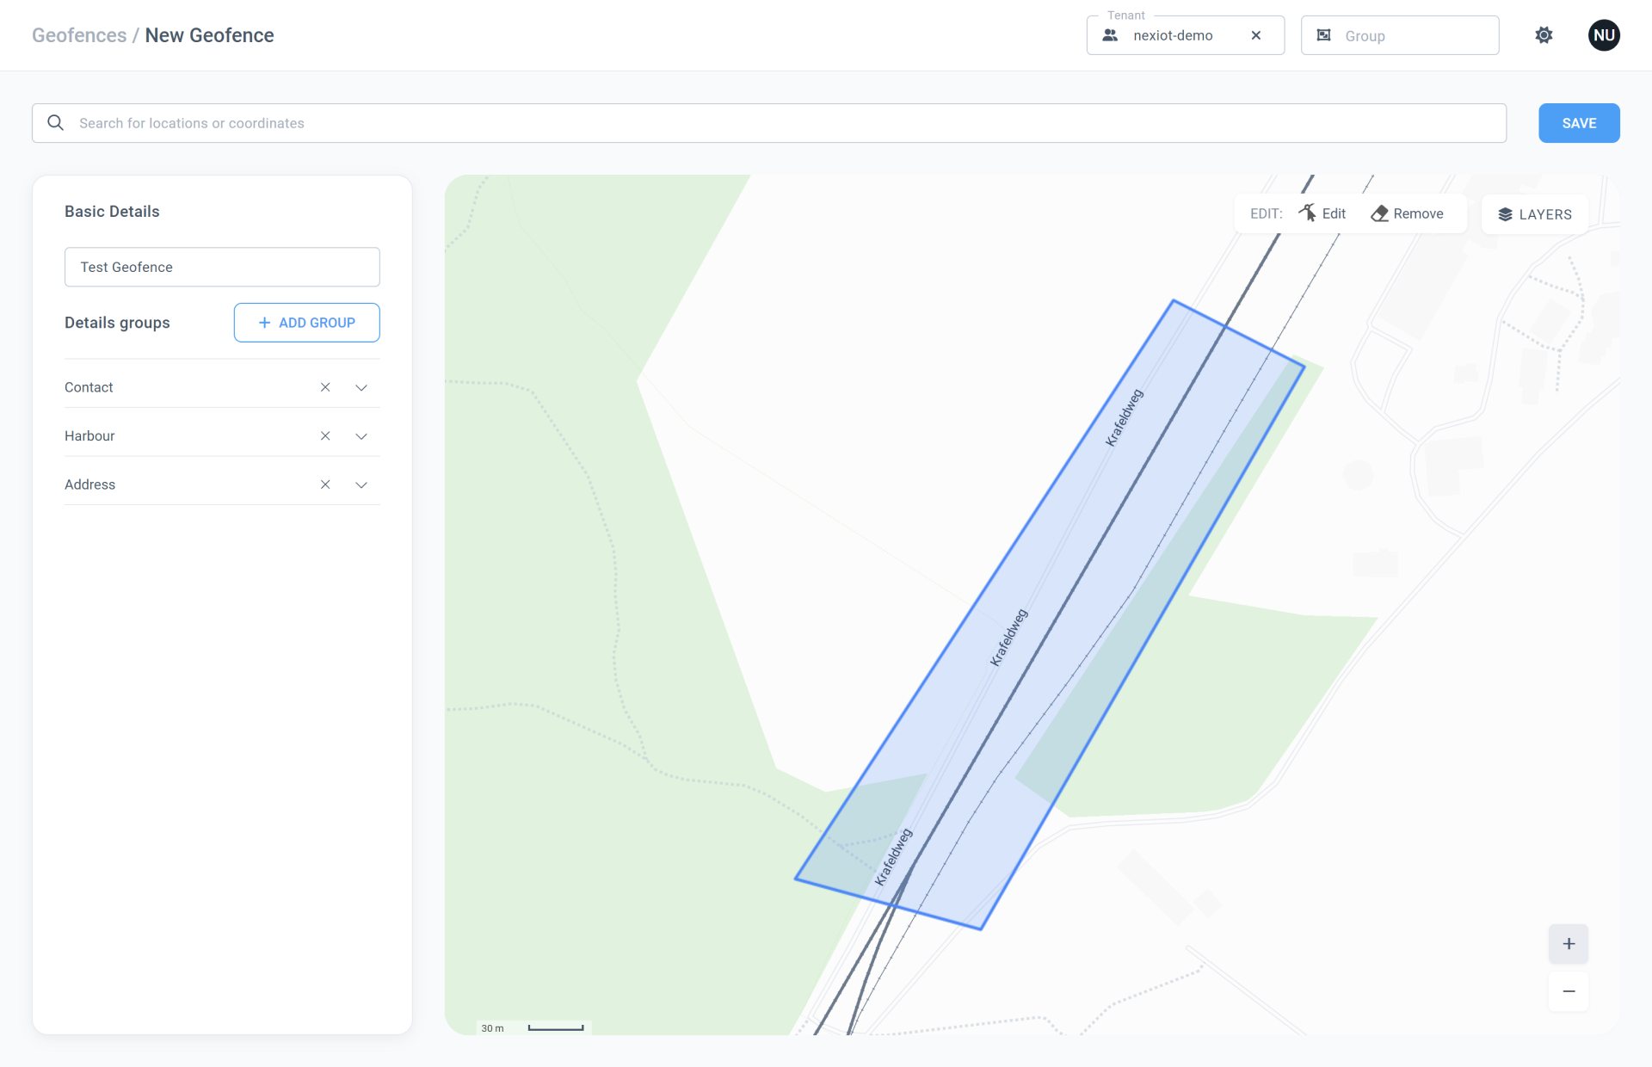The width and height of the screenshot is (1652, 1067).
Task: Select the Harbour group row label
Action: 89,436
